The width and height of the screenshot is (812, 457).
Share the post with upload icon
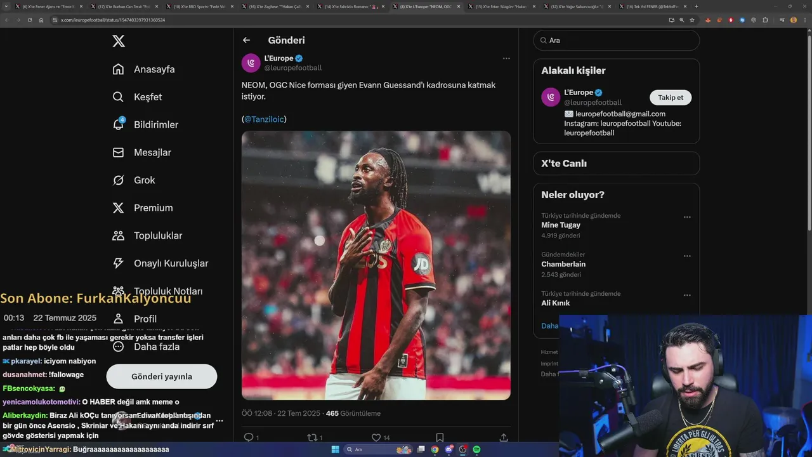click(x=504, y=437)
